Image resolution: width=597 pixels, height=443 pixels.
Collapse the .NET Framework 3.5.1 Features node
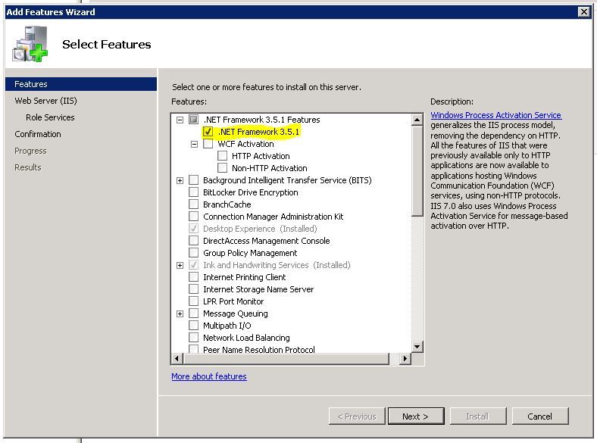(x=180, y=120)
